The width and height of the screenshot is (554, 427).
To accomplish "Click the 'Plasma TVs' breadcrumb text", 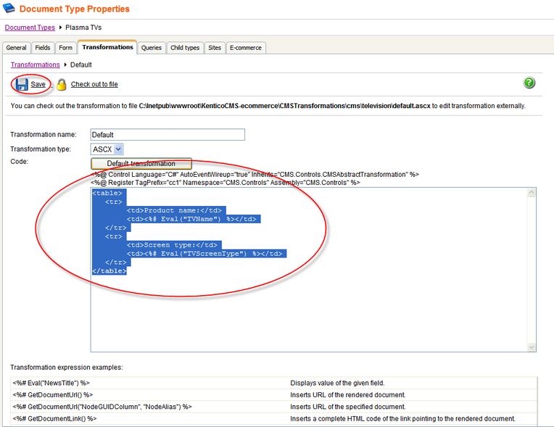I will [x=83, y=28].
